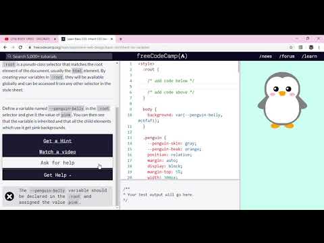324x243 pixels.
Task: Click the profile avatar icon in toolbar
Action: pyautogui.click(x=311, y=47)
